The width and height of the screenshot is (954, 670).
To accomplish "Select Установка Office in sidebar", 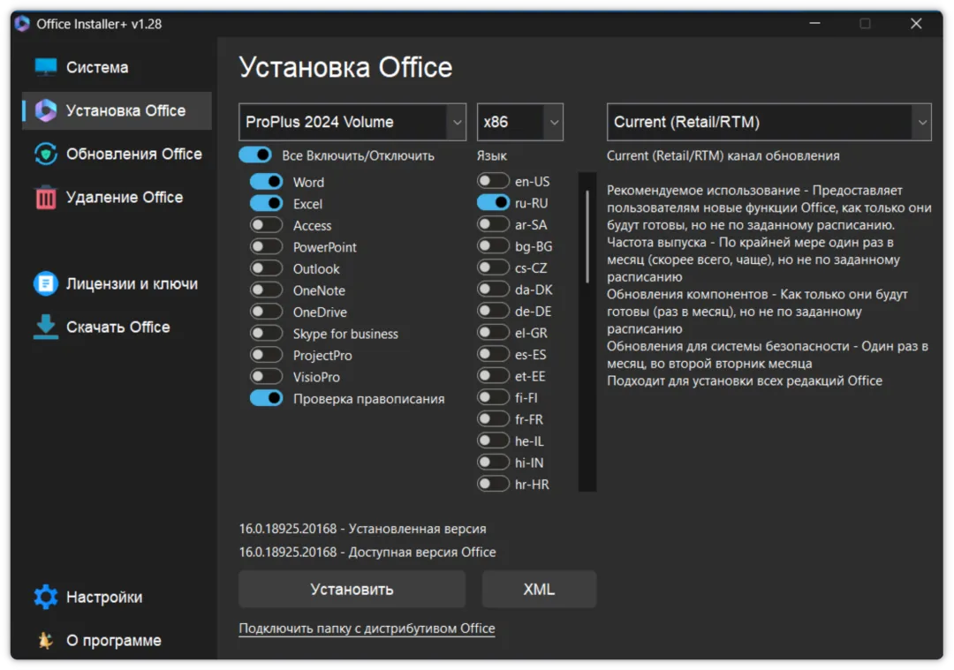I will [117, 110].
